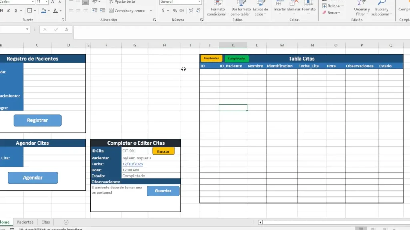Add a new sheet with plus icon
This screenshot has width=410, height=230.
click(66, 222)
